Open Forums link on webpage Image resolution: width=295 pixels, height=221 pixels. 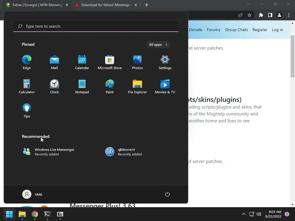click(x=213, y=30)
